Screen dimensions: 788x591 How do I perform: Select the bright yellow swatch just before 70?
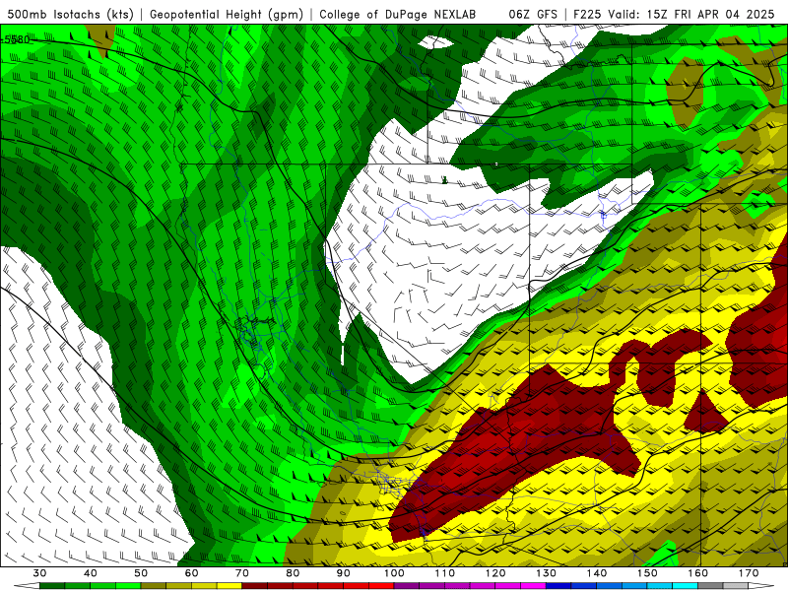230,586
